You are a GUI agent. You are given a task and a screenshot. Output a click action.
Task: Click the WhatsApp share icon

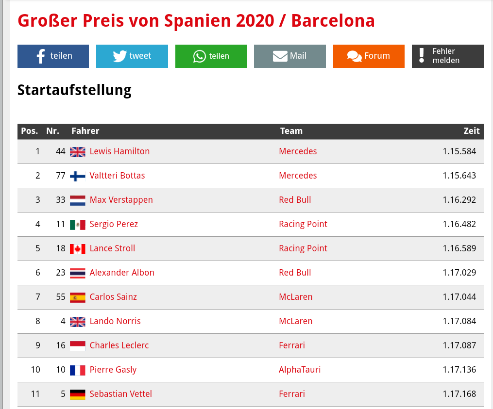200,56
